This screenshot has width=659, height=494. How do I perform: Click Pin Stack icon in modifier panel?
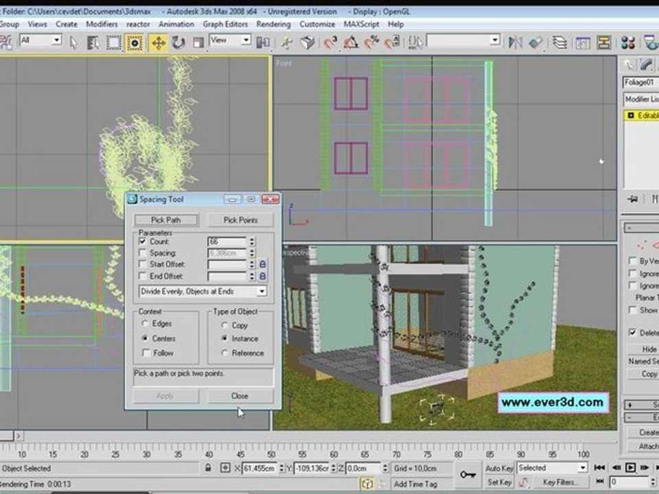click(633, 199)
